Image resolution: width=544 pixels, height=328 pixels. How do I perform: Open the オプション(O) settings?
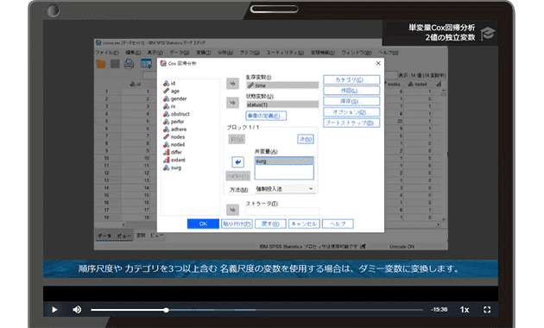point(351,112)
